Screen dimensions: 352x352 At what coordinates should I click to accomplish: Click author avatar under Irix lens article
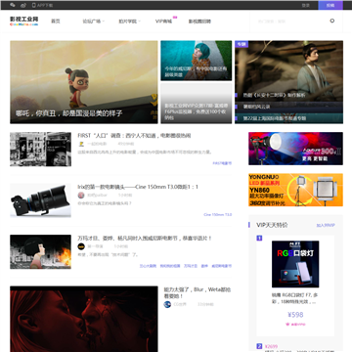[x=81, y=196]
